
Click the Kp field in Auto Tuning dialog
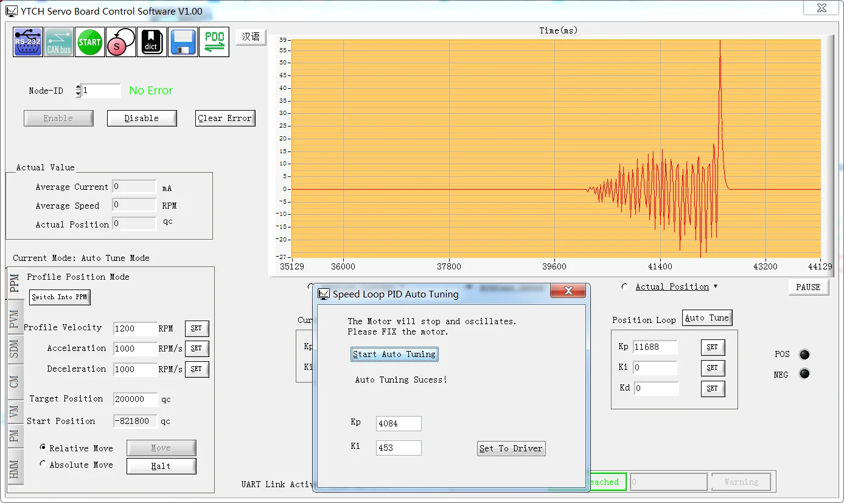pos(399,423)
